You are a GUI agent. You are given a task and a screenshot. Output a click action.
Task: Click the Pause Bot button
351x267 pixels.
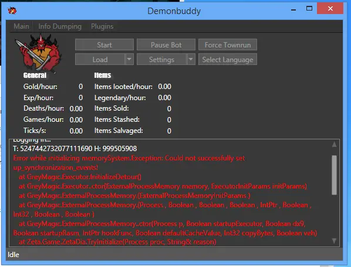166,44
